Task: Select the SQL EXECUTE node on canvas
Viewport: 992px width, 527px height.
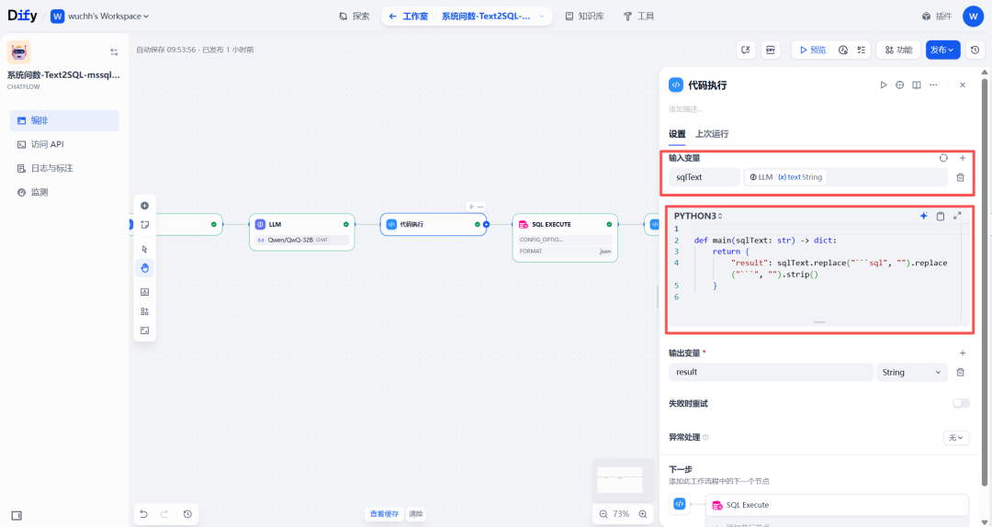Action: pos(565,237)
